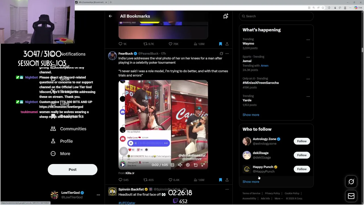Open replies on the India Love post

(x=124, y=180)
